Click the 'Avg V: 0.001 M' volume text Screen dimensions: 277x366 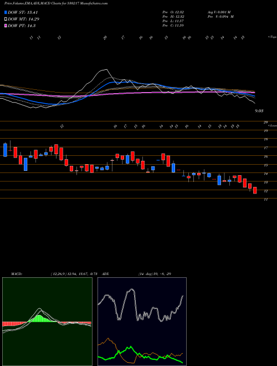point(220,12)
